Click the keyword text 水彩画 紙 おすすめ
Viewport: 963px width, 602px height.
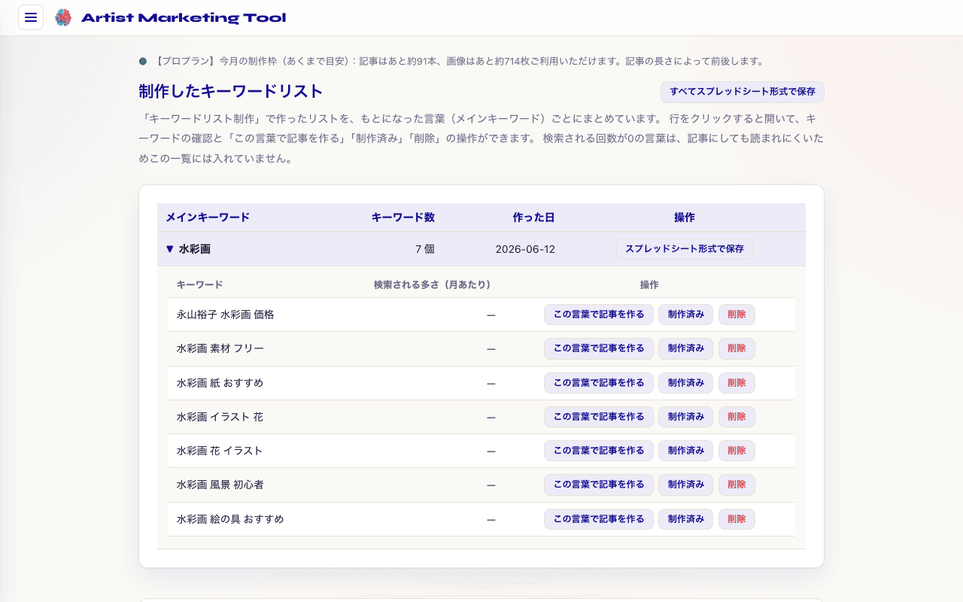pos(220,383)
